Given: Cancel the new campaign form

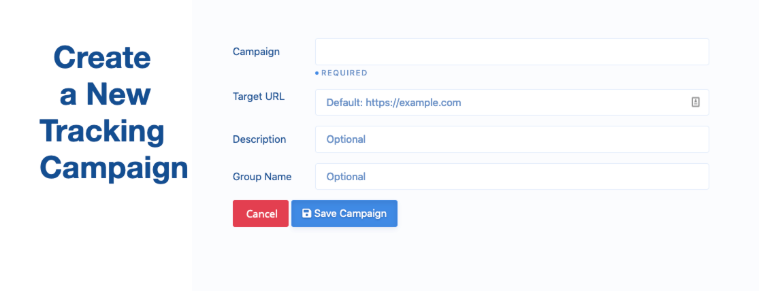Looking at the screenshot, I should pos(261,213).
